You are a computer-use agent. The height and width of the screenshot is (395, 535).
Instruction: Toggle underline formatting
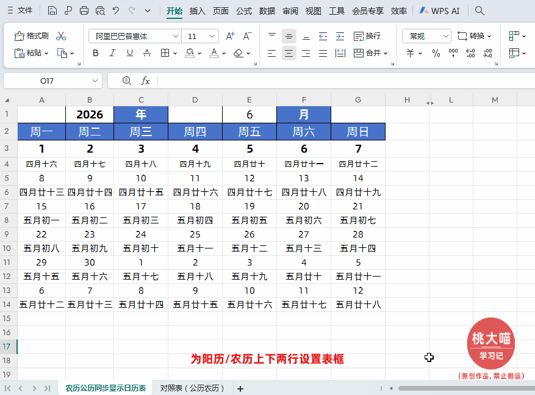[129, 54]
